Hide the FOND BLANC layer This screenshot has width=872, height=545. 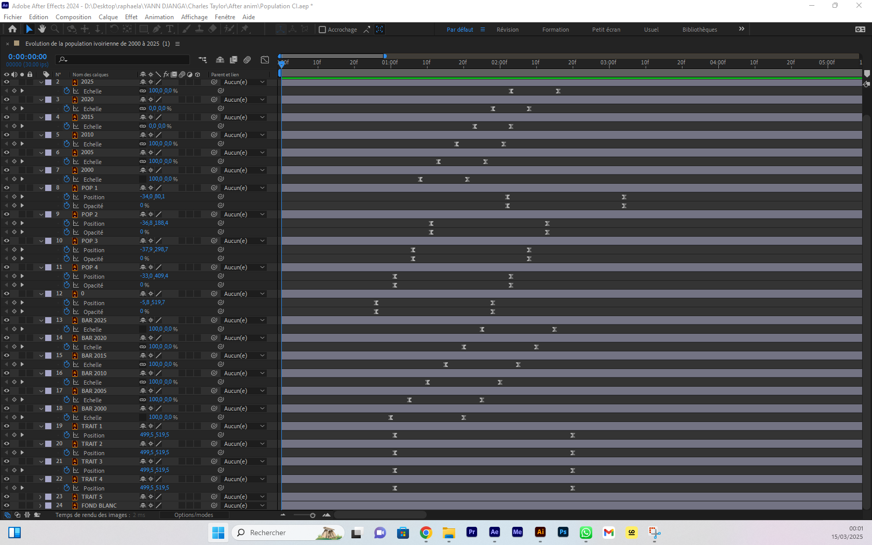click(7, 506)
